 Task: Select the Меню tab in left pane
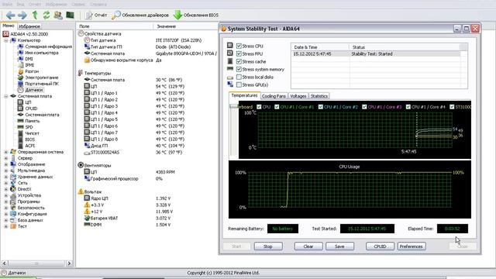(x=9, y=26)
